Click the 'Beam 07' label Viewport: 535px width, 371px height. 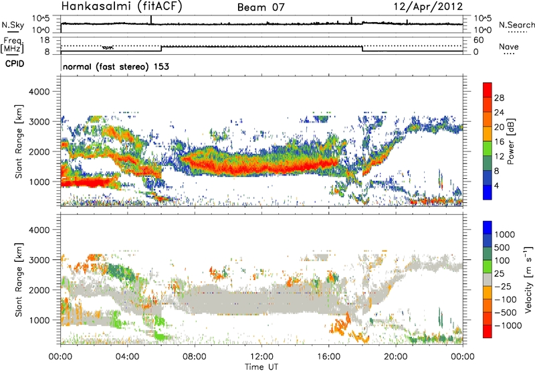[261, 7]
